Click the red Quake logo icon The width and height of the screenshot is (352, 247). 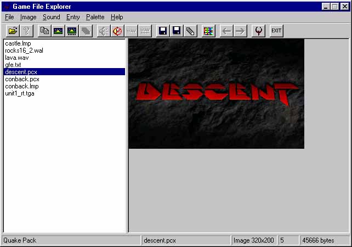[258, 31]
